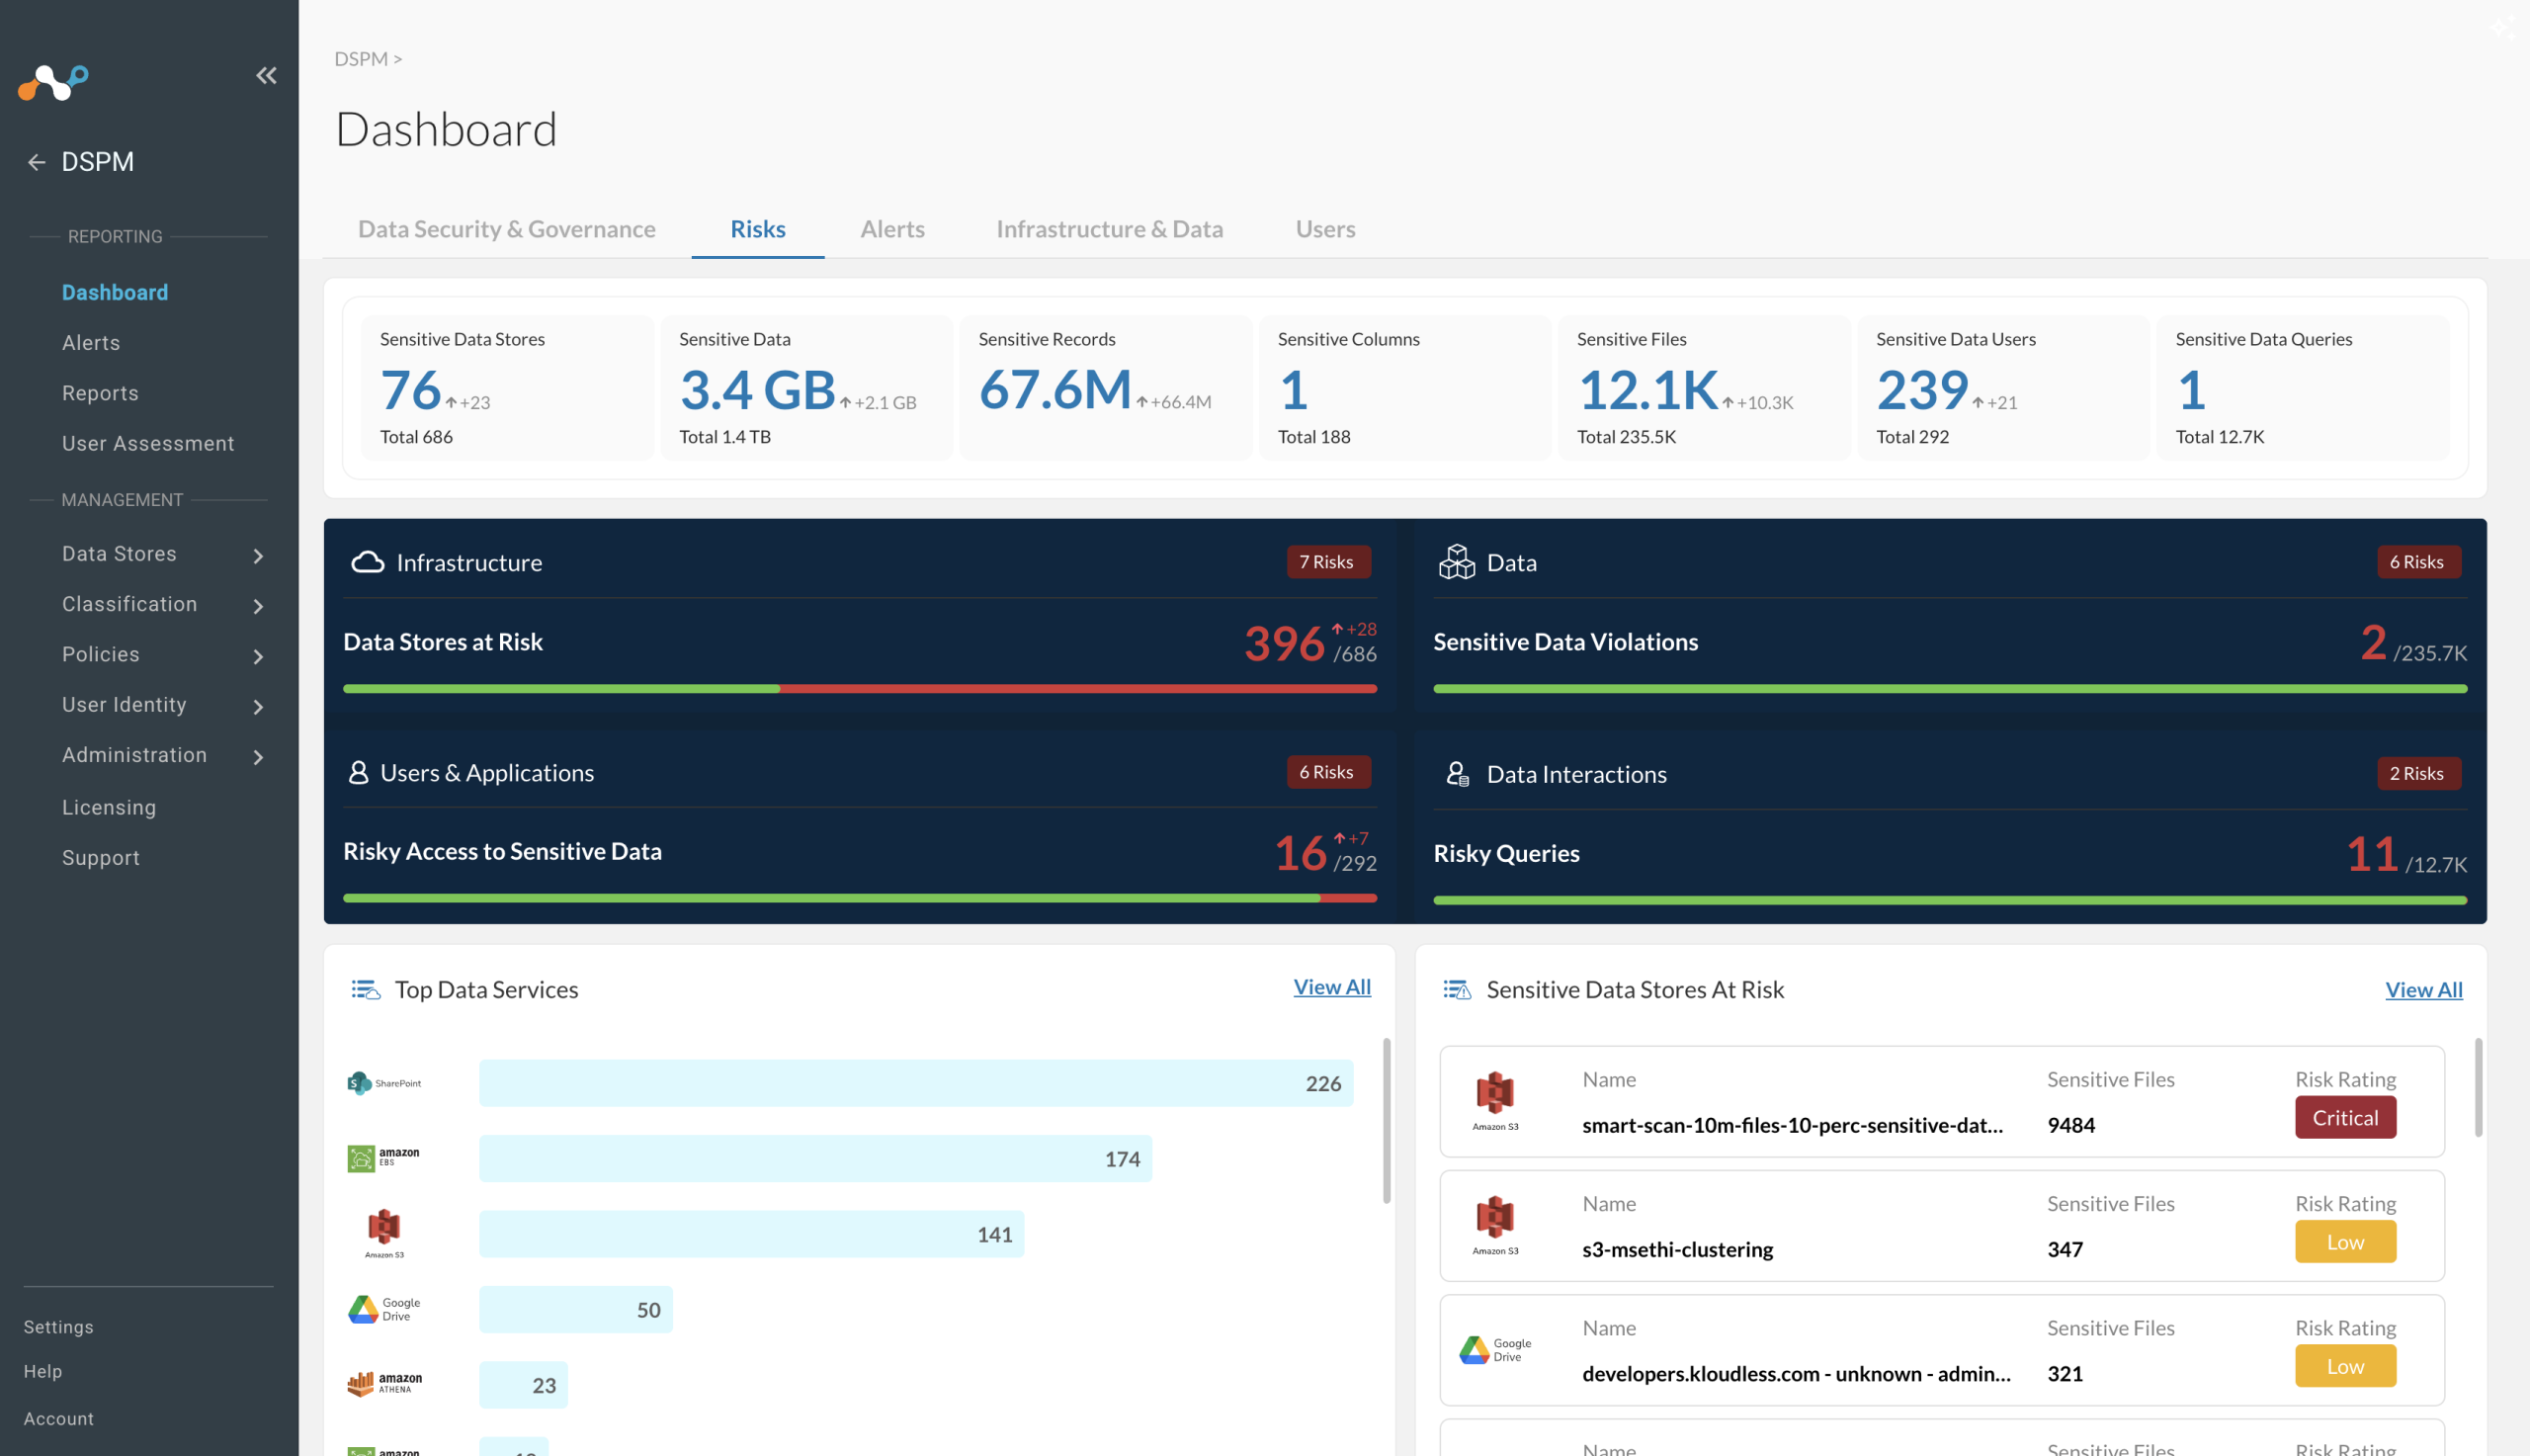Click the Data Interactions user-database icon

click(1458, 774)
